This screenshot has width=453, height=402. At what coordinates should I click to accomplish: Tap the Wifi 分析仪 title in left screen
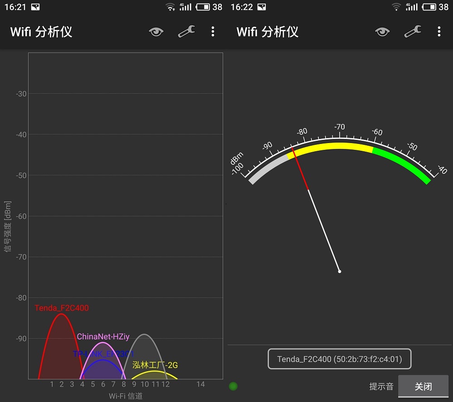[41, 31]
